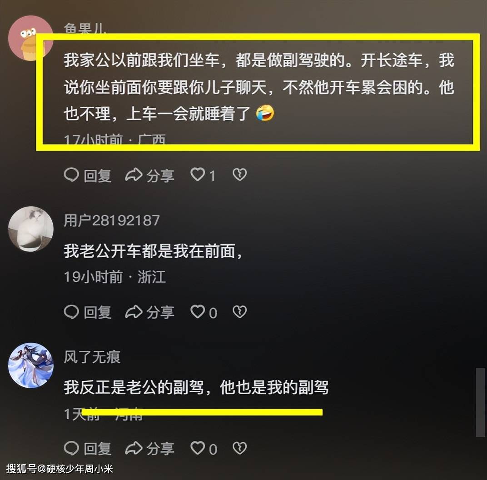Screen dimensions: 487x480
Task: Click the username 用户28192187
Action: tap(112, 220)
